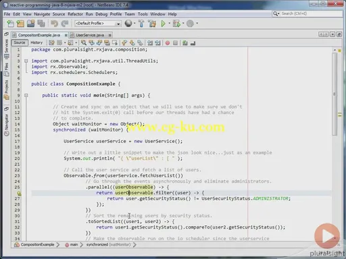The width and height of the screenshot is (346, 259).
Task: Toggle Bookmark on current line
Action: [140, 42]
